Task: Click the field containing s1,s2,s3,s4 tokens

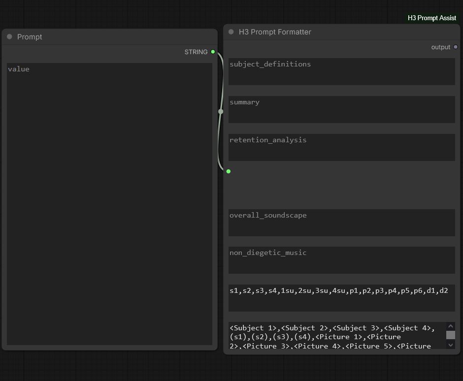Action: pyautogui.click(x=342, y=298)
